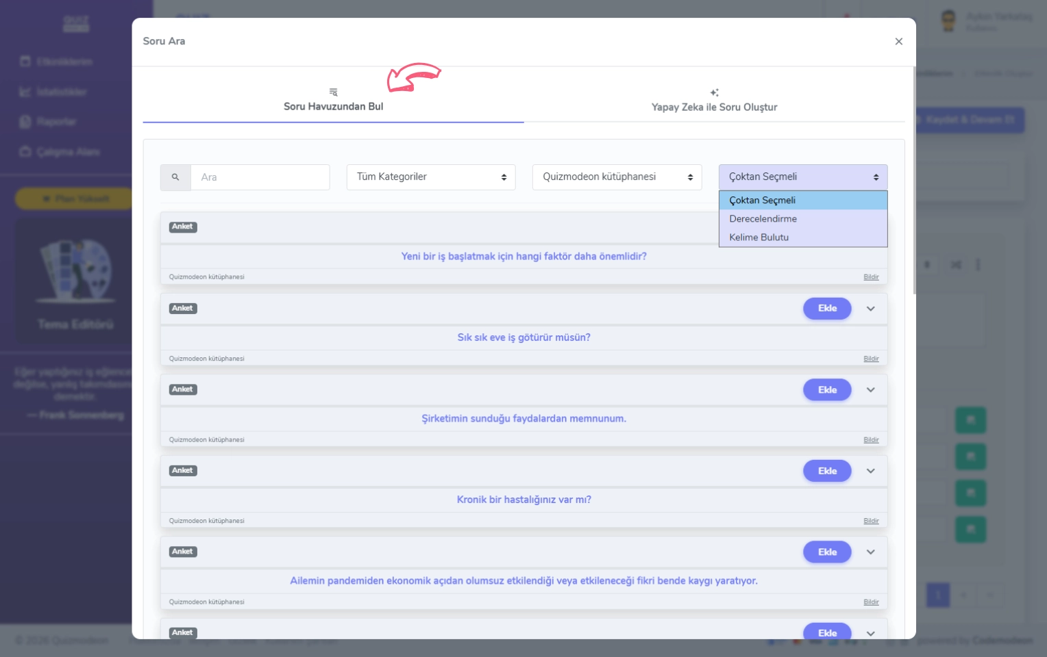Open question 'Yeni bir iş başlatmak için hangi faktör'

pos(523,257)
